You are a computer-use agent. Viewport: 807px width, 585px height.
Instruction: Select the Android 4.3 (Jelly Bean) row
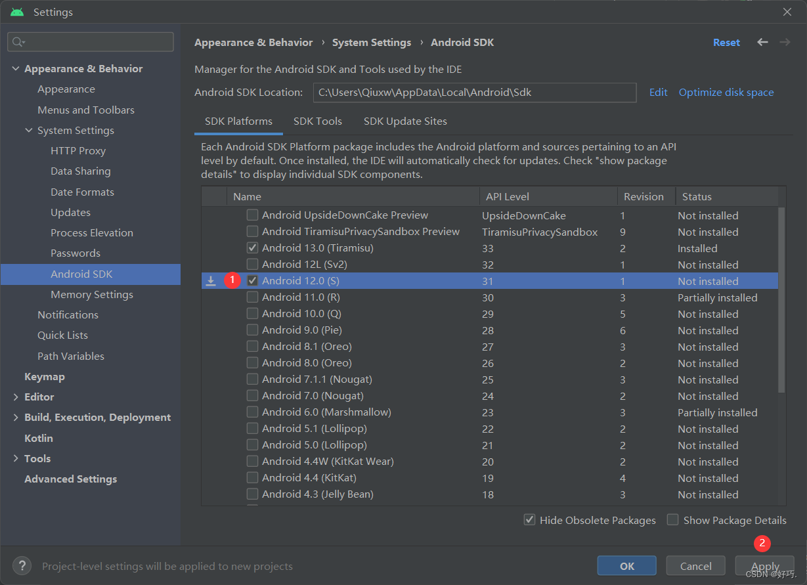tap(489, 494)
